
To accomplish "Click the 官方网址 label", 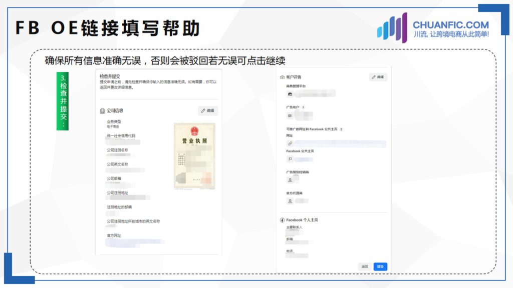I will (x=114, y=235).
